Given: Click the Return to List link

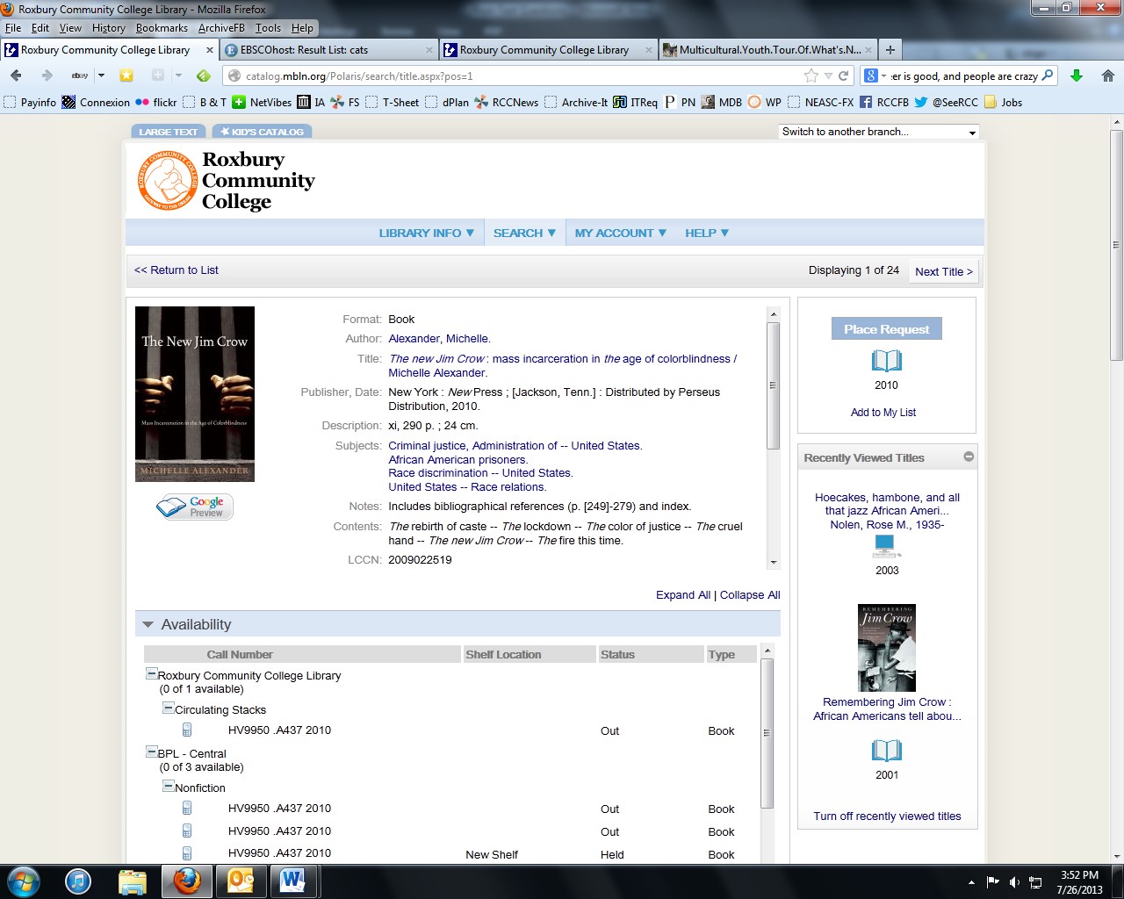Looking at the screenshot, I should (177, 270).
